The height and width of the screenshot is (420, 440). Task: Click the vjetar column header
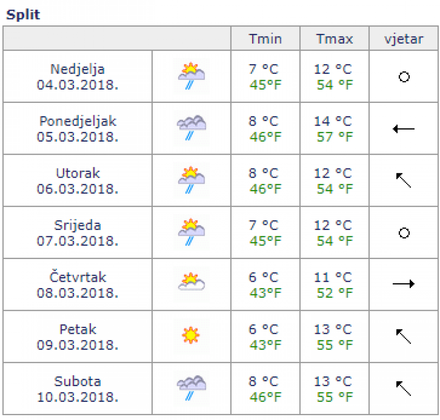(x=403, y=39)
